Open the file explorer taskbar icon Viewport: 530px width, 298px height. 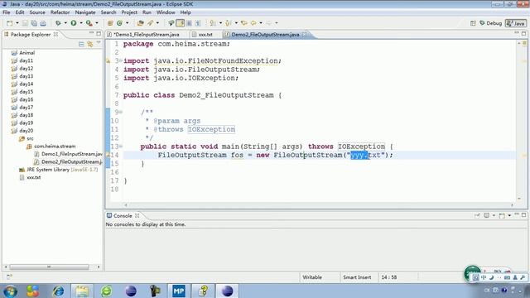pyautogui.click(x=82, y=291)
